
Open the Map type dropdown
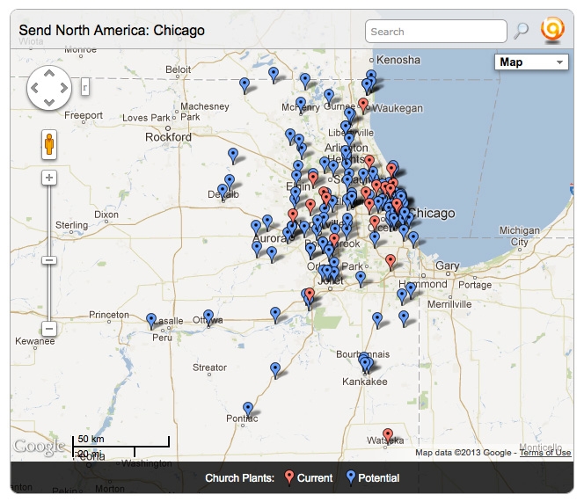point(531,62)
